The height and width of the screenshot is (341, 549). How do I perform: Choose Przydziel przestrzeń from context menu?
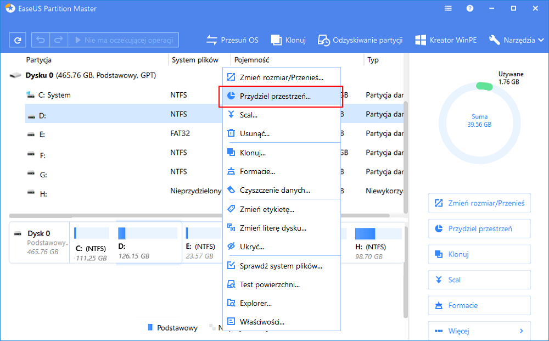tap(281, 96)
